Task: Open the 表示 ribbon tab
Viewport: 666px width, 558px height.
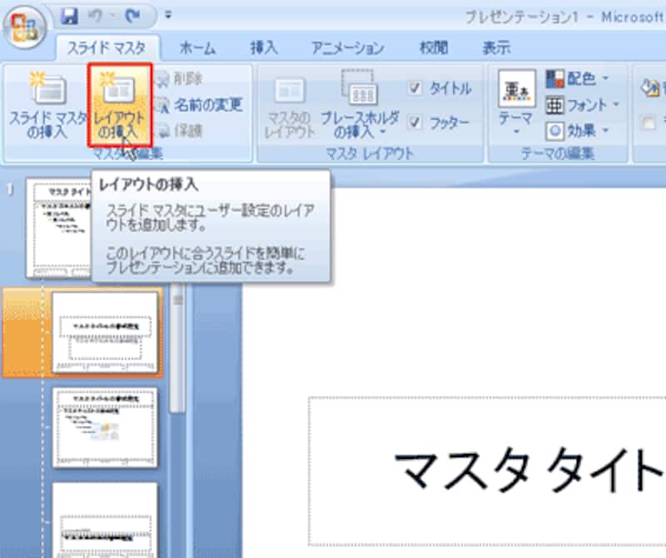Action: click(x=496, y=47)
